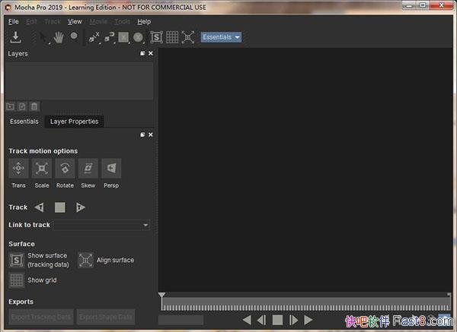
Task: Click the Stop tracking square button
Action: pyautogui.click(x=60, y=207)
